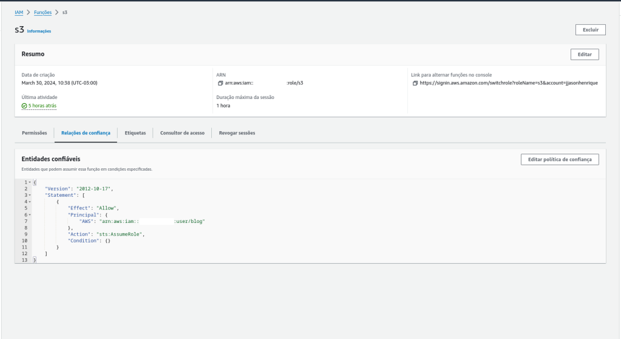Fold the statement object at line 4
This screenshot has width=621, height=339.
click(29, 202)
